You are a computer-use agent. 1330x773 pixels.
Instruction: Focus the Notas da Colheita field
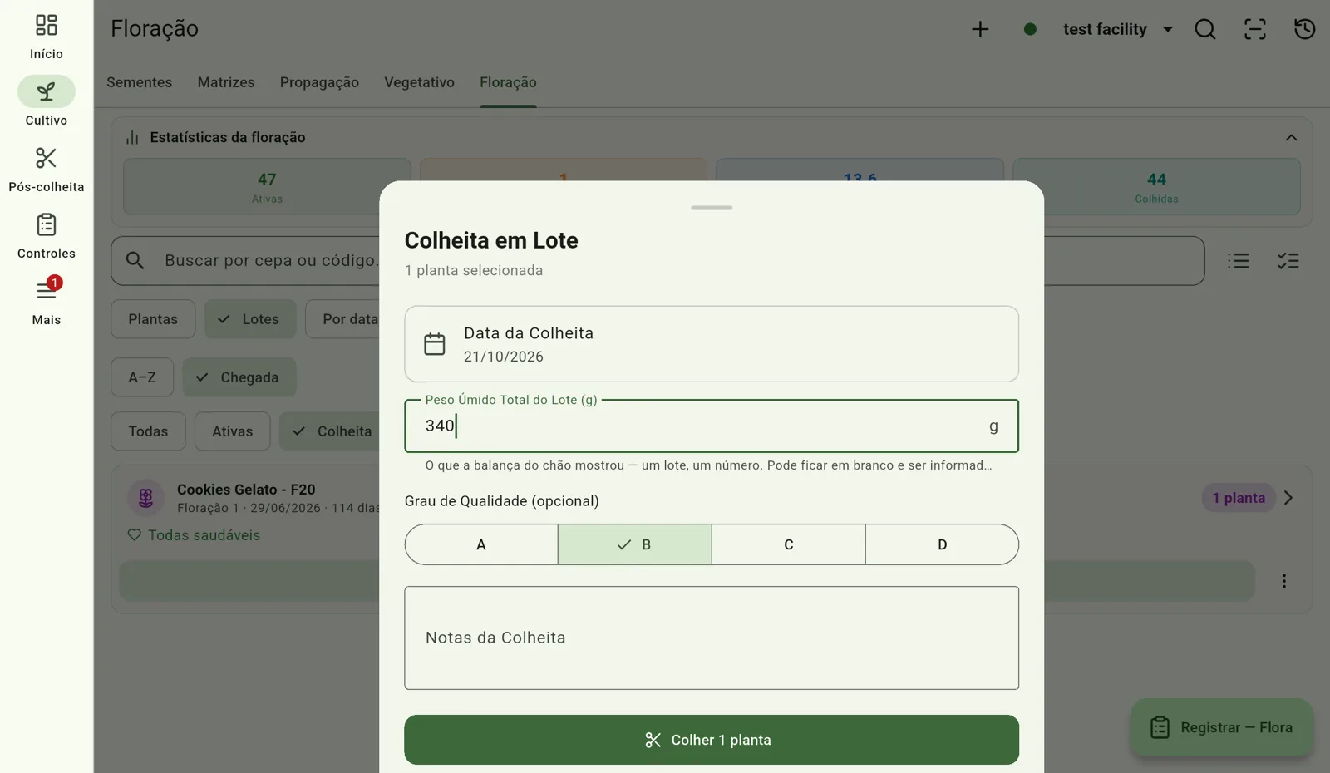[712, 638]
